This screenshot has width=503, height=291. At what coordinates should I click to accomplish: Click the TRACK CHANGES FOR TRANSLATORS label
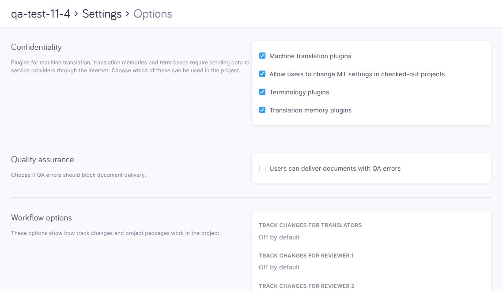[310, 225]
